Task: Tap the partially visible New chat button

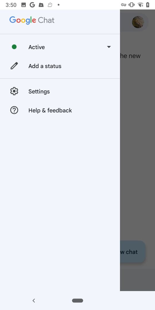Action: coord(132,252)
